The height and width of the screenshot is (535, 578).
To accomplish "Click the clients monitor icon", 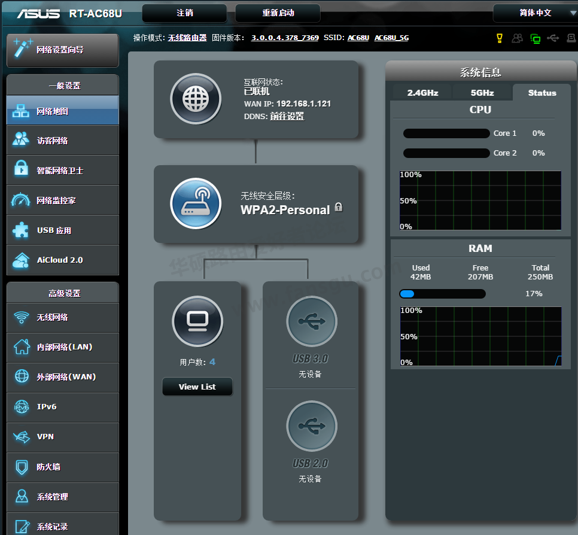I will (197, 321).
